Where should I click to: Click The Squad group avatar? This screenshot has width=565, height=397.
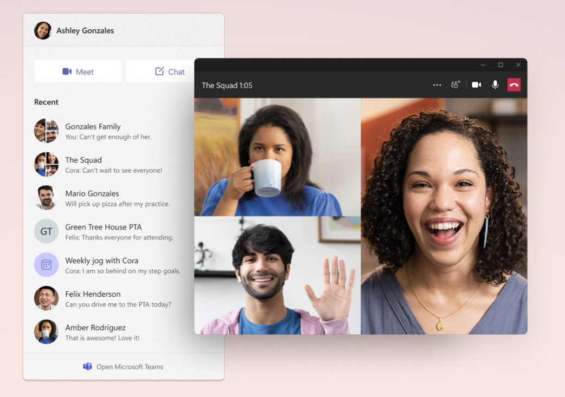[46, 164]
